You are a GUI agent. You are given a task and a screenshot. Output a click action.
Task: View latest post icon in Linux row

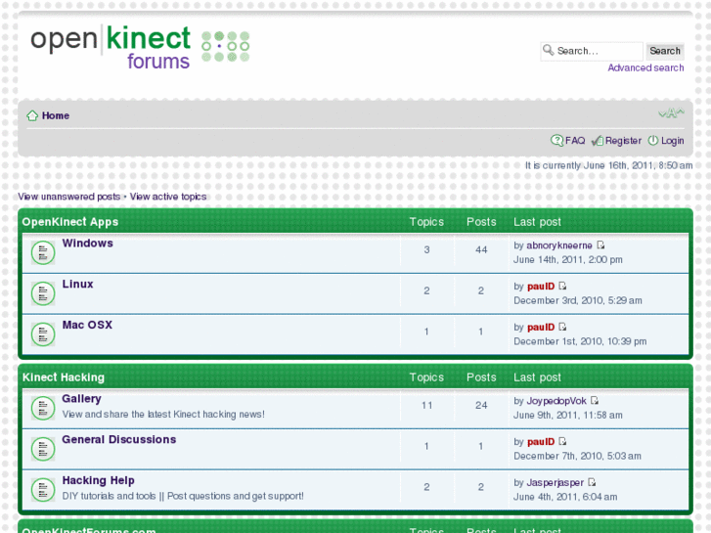562,287
